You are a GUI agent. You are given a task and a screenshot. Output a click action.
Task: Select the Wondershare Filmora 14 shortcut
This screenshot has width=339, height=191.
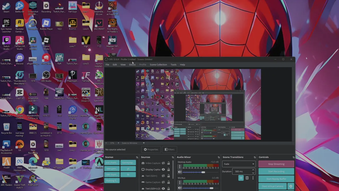33,112
